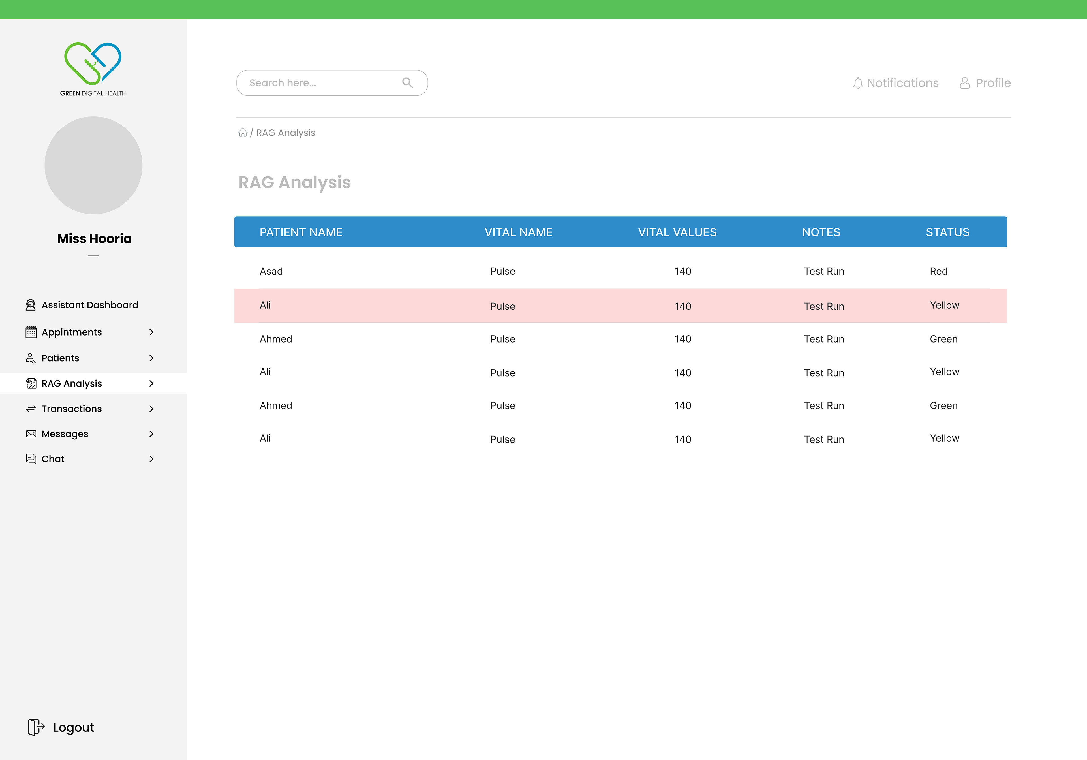Click the Messages envelope icon
Screen dimensions: 1087x760
pos(31,434)
